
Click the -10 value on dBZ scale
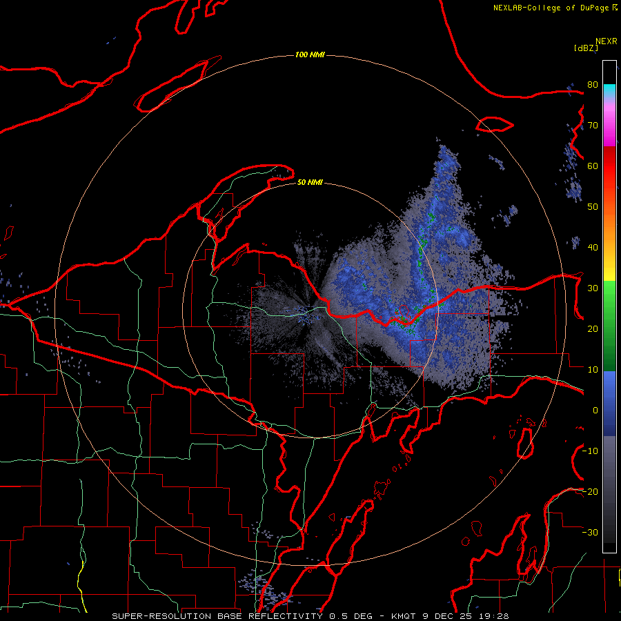590,451
